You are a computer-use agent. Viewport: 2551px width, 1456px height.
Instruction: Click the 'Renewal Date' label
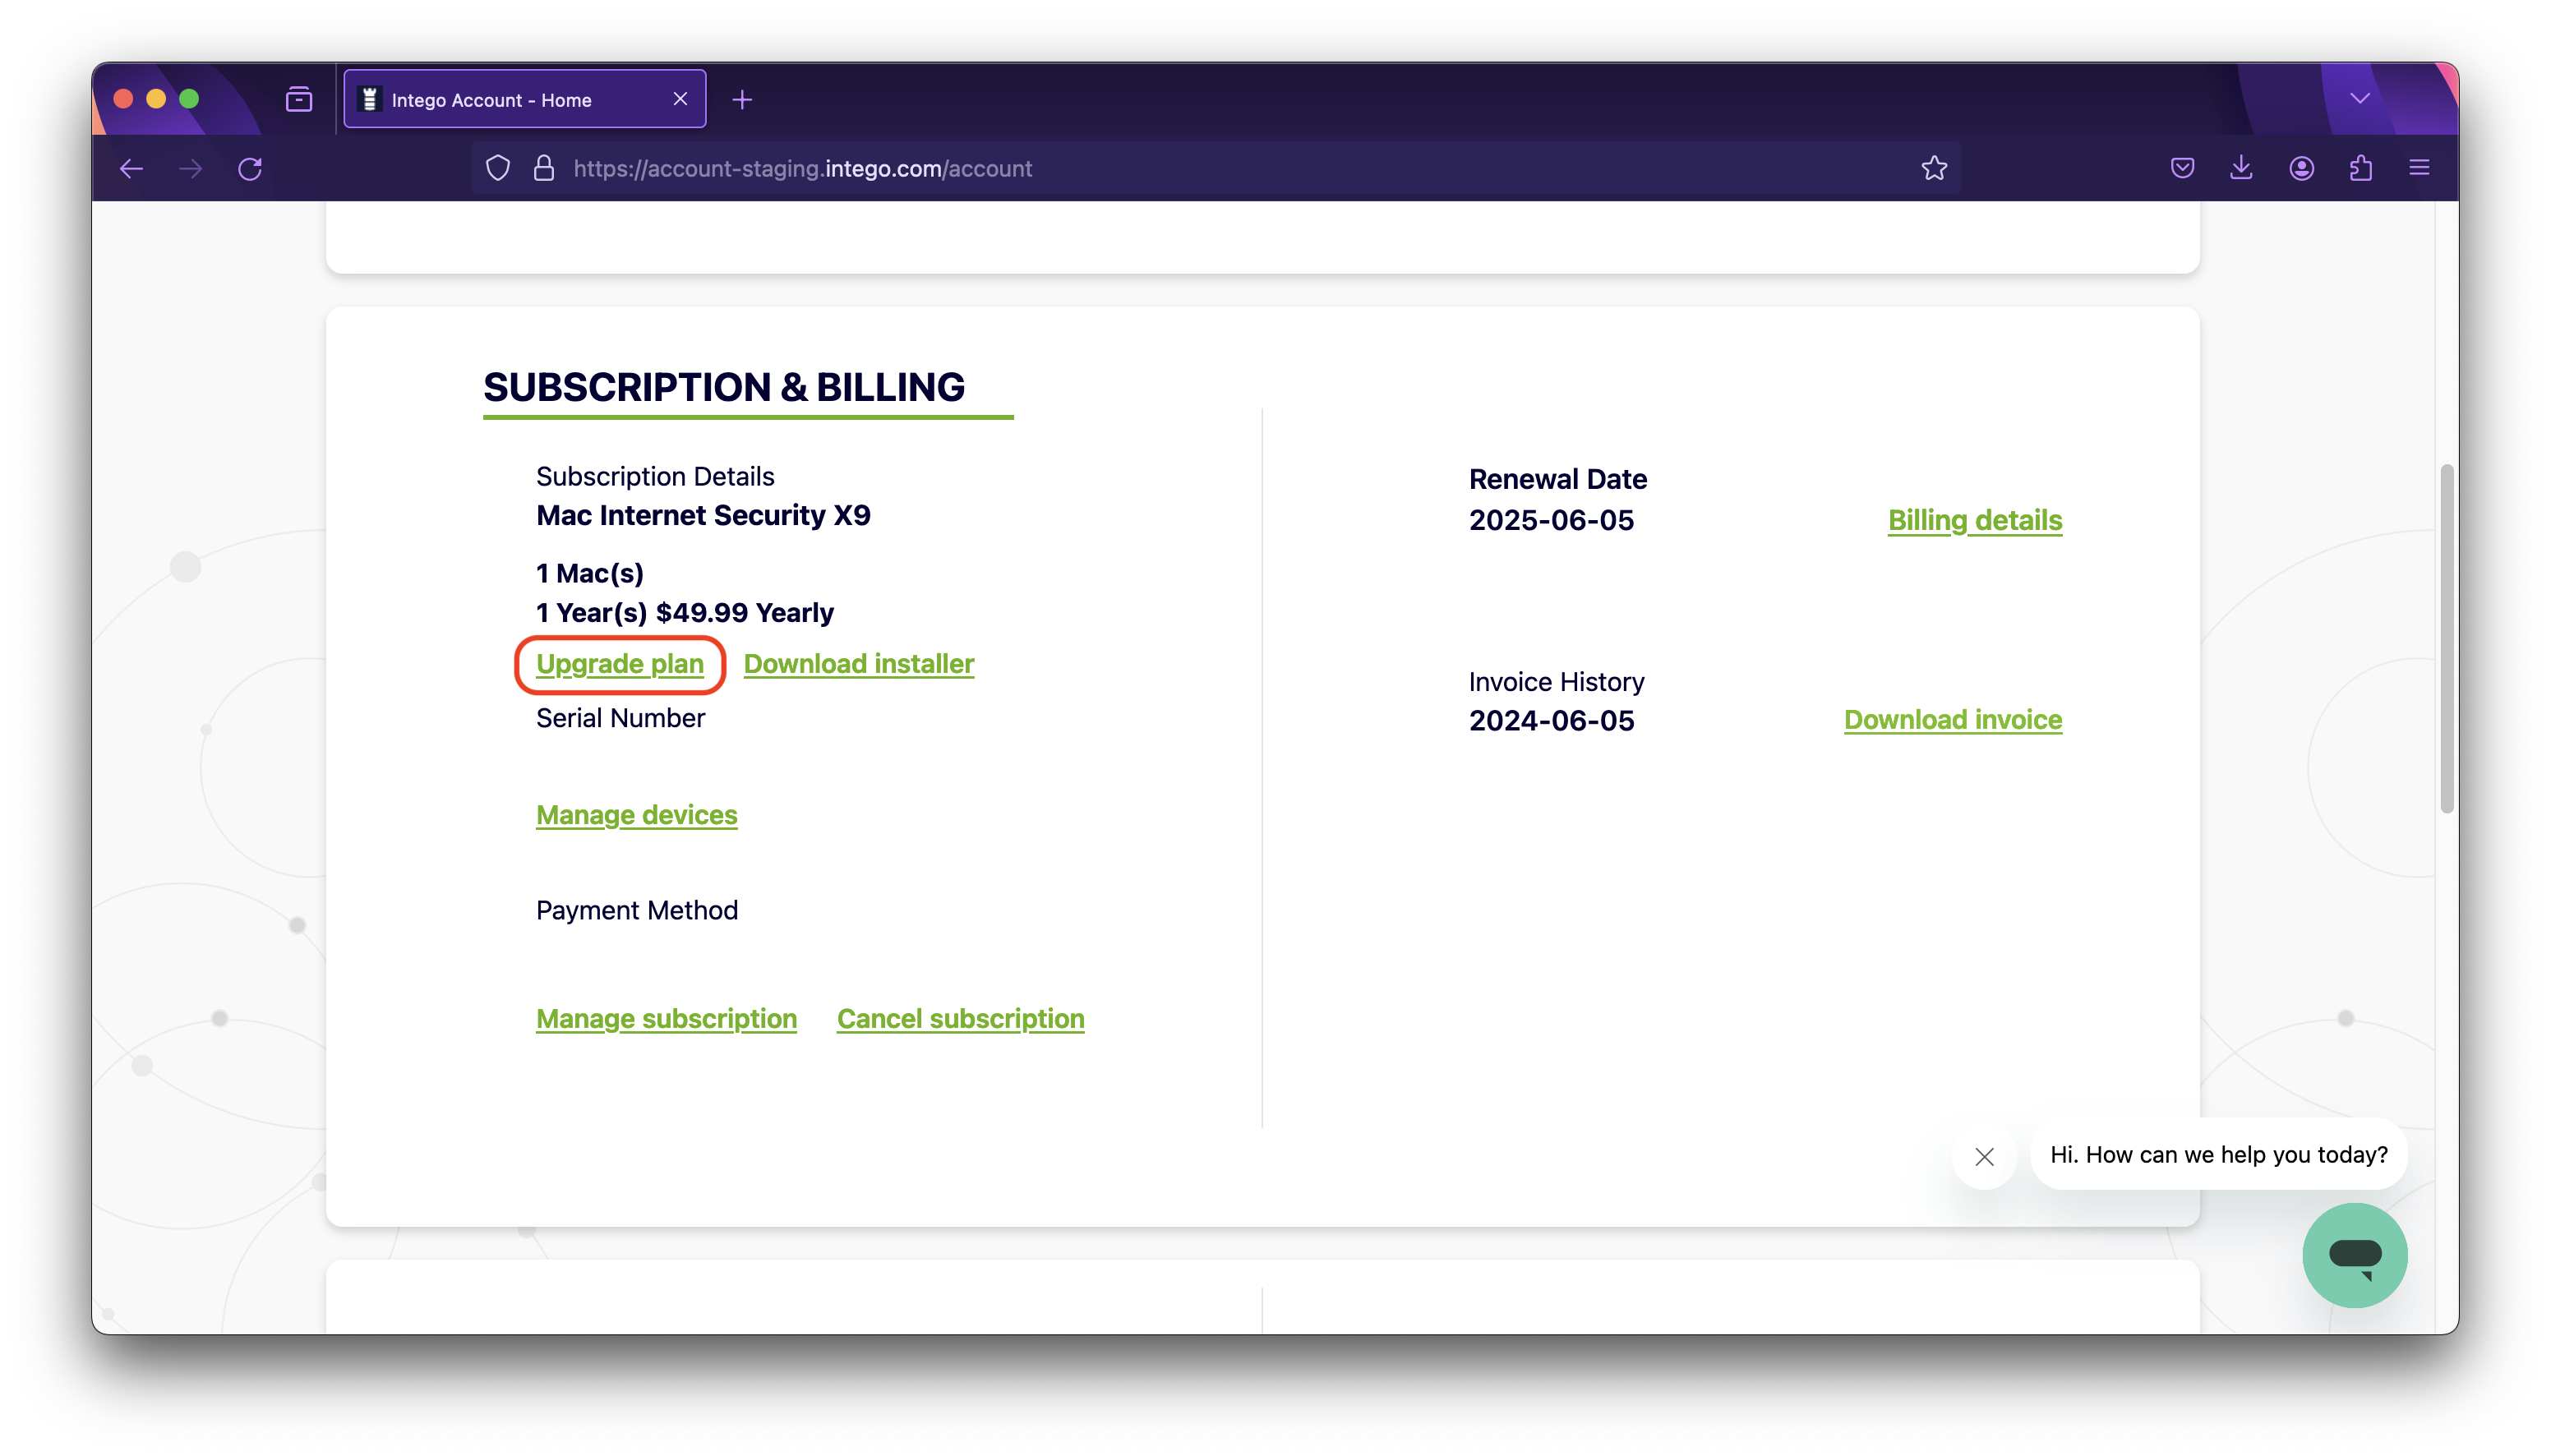pyautogui.click(x=1557, y=479)
